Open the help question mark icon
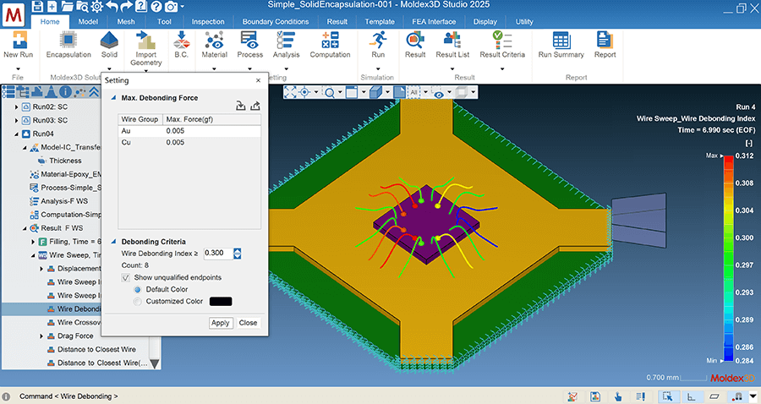Image resolution: width=761 pixels, height=404 pixels. pos(156,6)
